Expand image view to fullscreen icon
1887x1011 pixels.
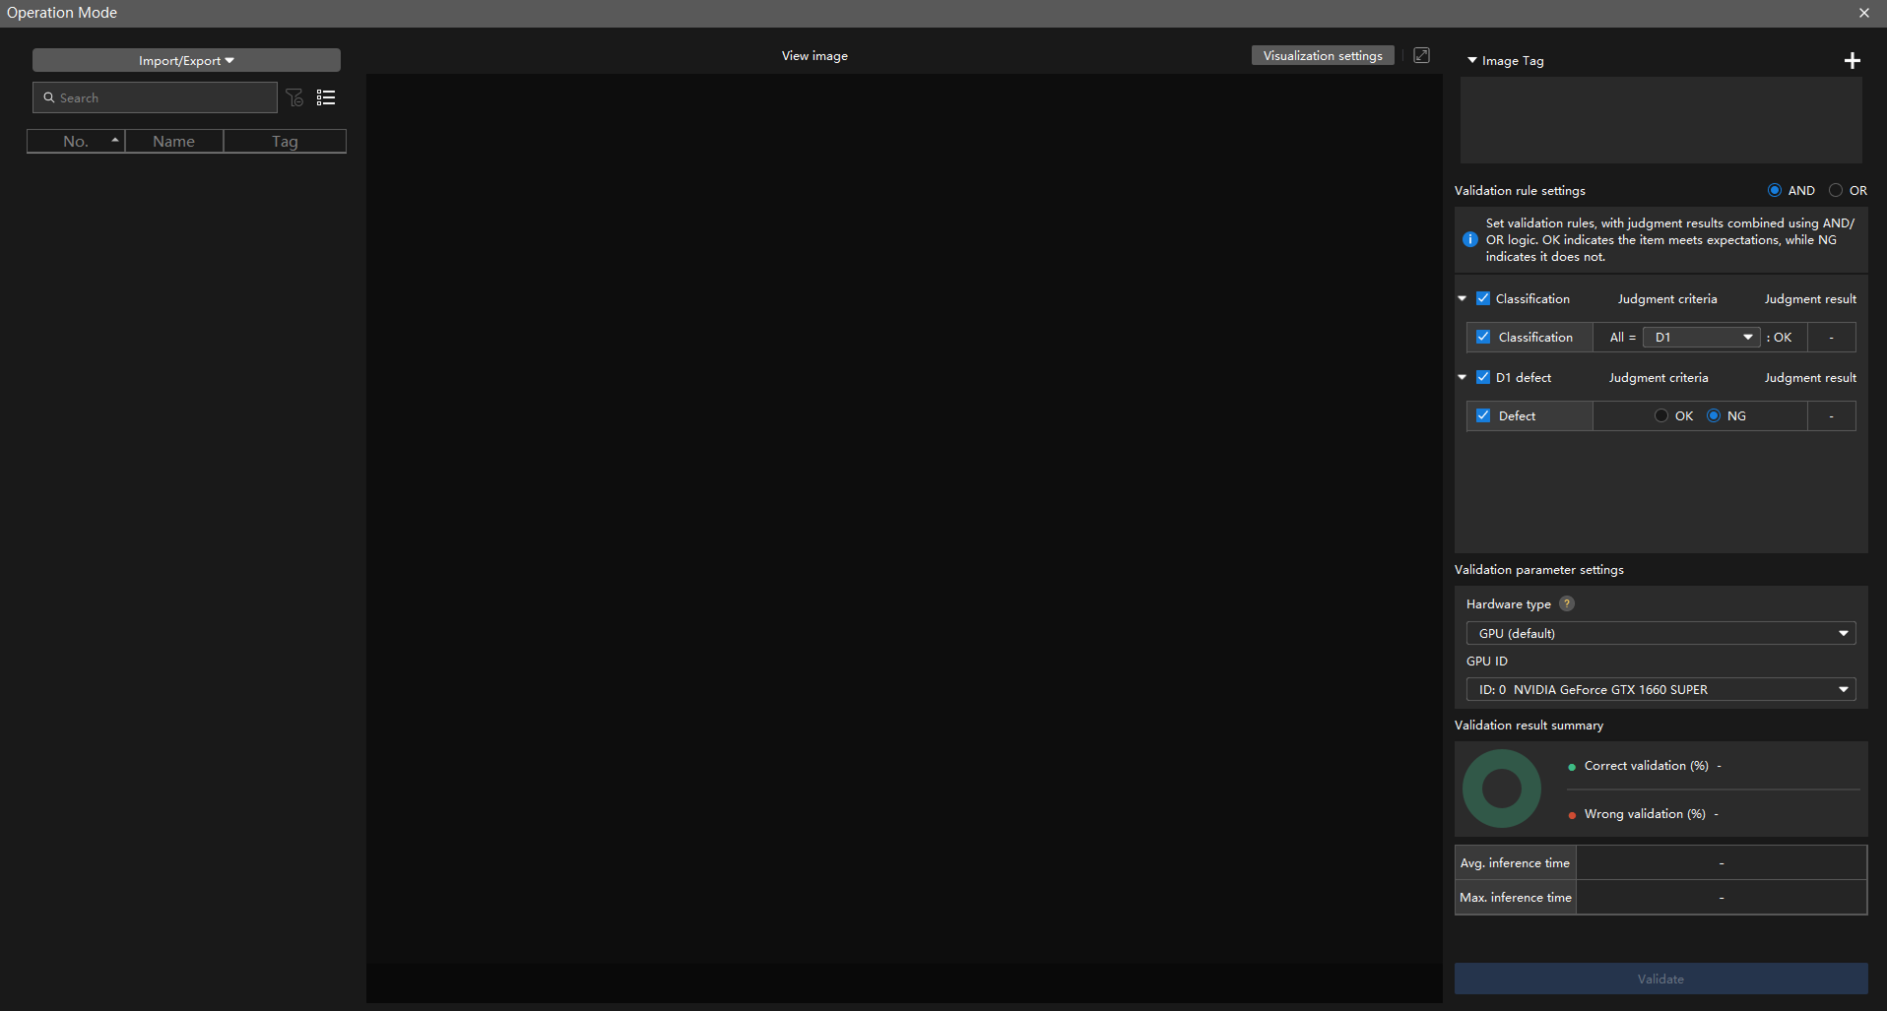pos(1421,55)
